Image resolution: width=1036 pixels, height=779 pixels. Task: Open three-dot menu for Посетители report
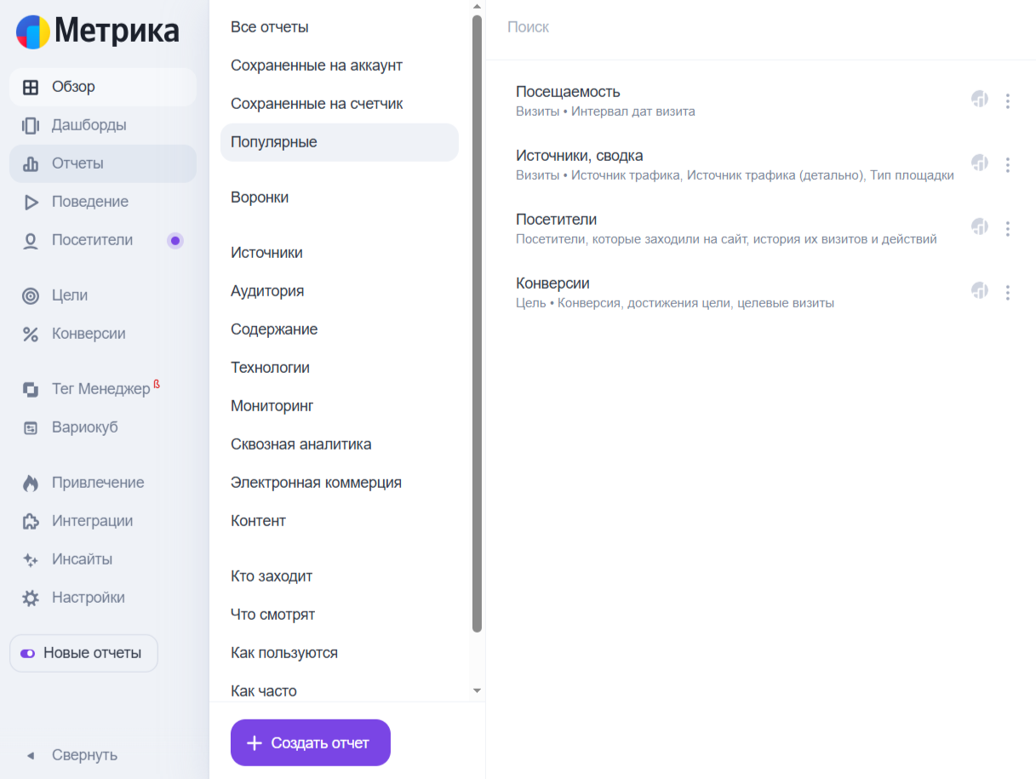click(x=1008, y=228)
